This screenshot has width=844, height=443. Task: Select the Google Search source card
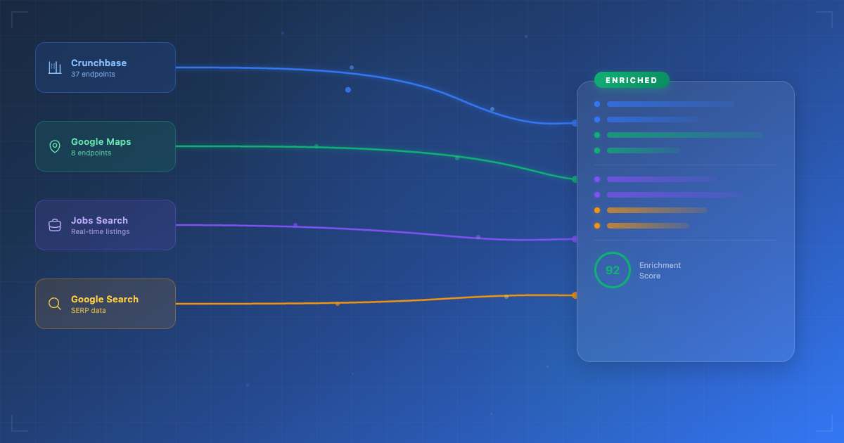pyautogui.click(x=105, y=304)
